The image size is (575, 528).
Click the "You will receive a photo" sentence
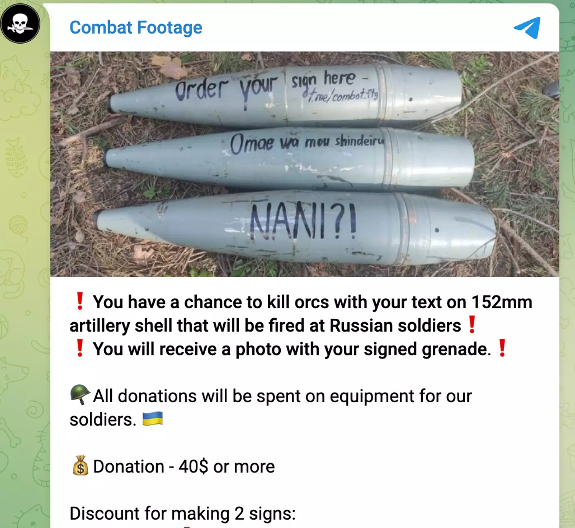pyautogui.click(x=291, y=349)
